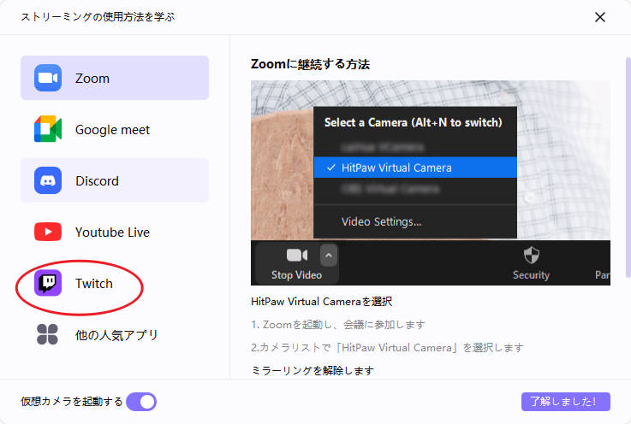Click the four-leaf other apps icon
Screen dimensions: 631x424
[x=47, y=334]
